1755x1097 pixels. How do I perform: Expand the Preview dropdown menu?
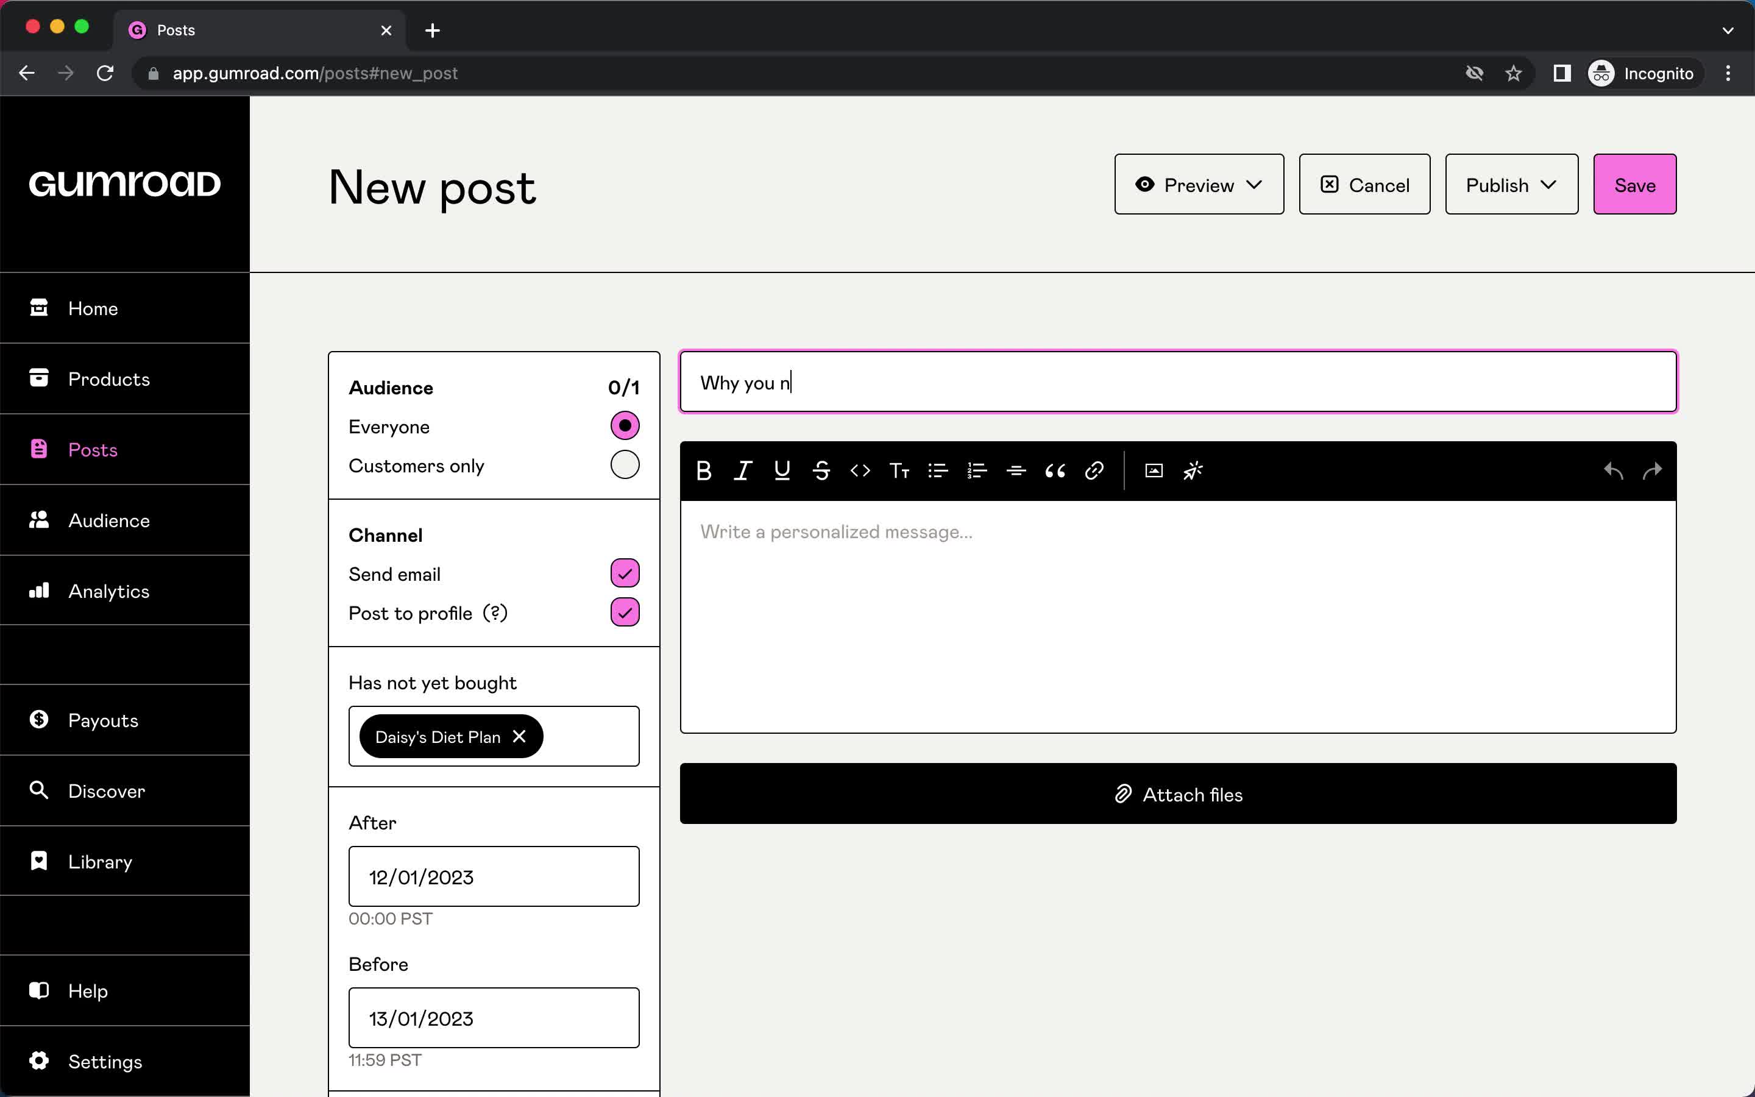point(1255,183)
